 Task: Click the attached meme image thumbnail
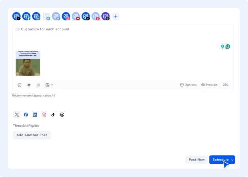(28, 63)
